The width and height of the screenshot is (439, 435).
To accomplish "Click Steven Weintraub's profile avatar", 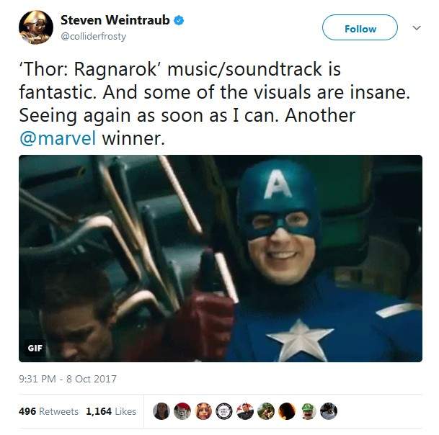I will tap(36, 27).
